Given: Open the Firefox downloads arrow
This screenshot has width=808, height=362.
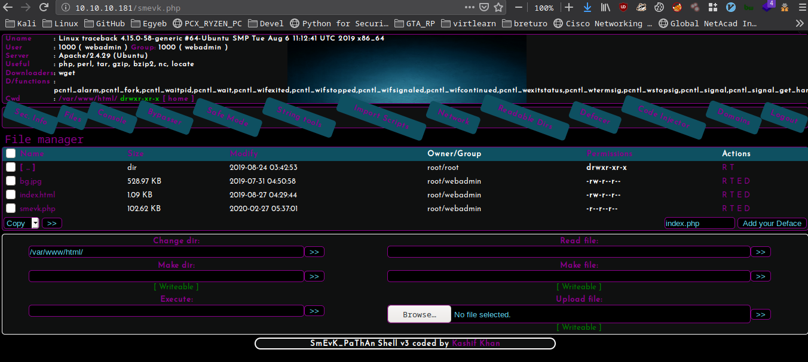Looking at the screenshot, I should click(587, 8).
